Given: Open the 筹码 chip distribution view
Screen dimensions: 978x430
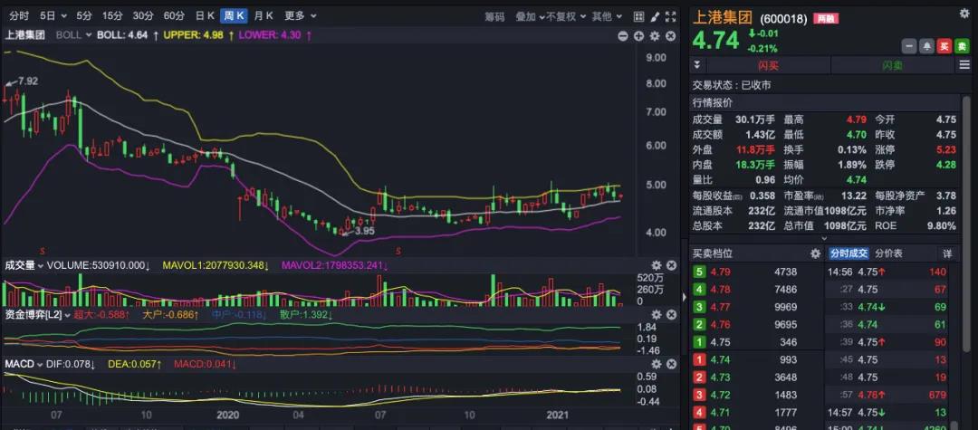Looking at the screenshot, I should 494,17.
